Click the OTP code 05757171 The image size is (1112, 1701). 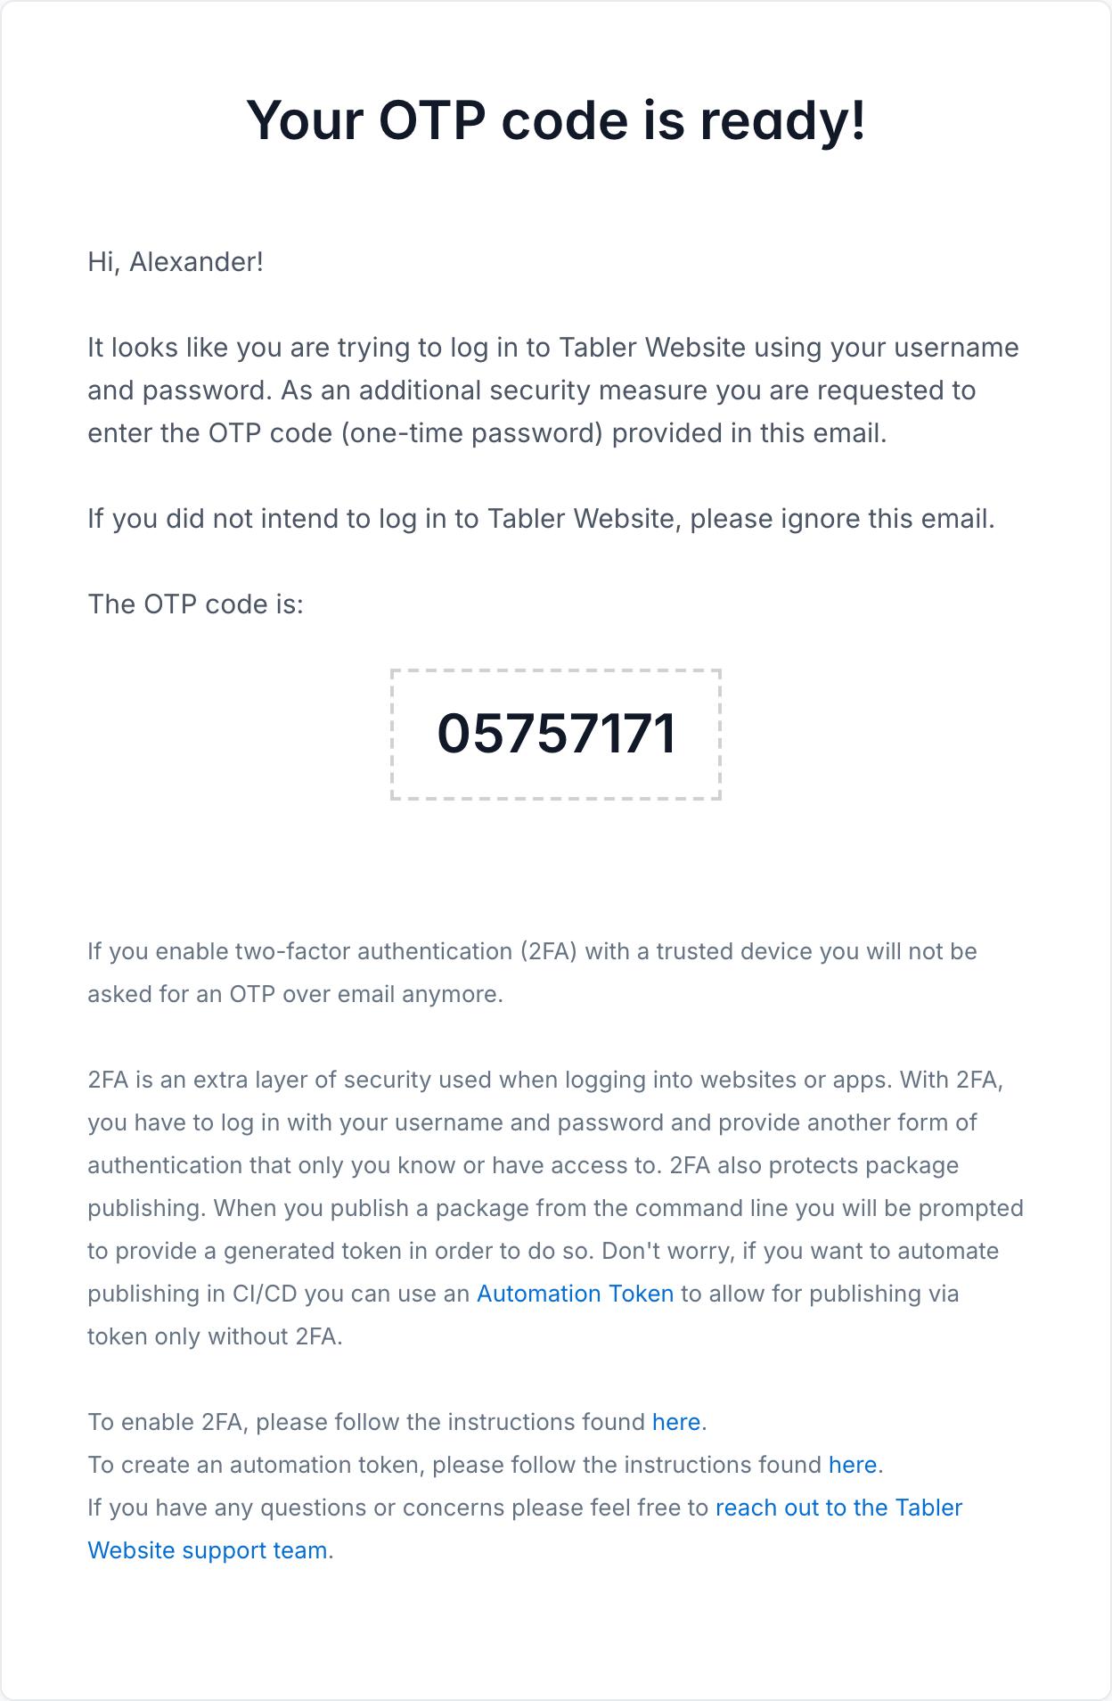[x=556, y=734]
